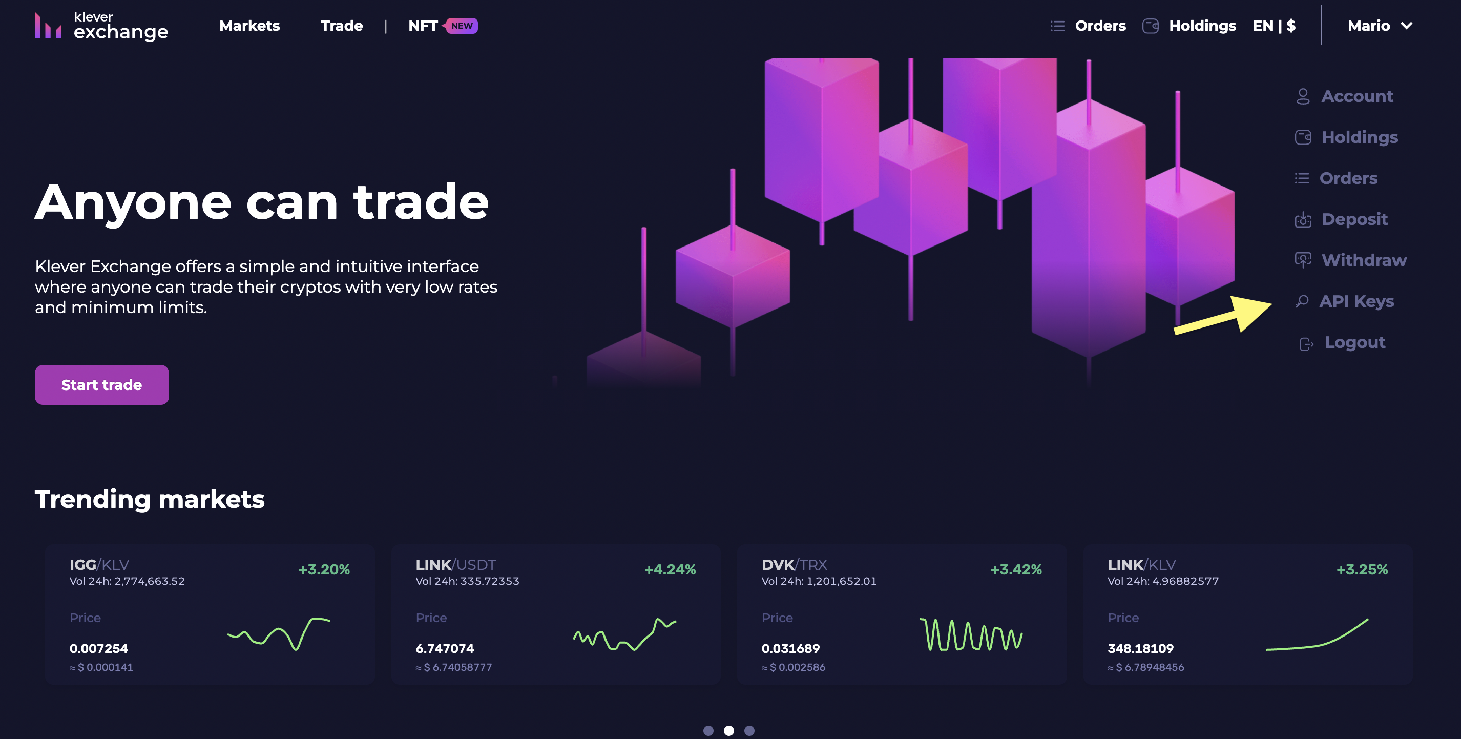Click the Start trade button
Image resolution: width=1461 pixels, height=739 pixels.
pyautogui.click(x=102, y=384)
